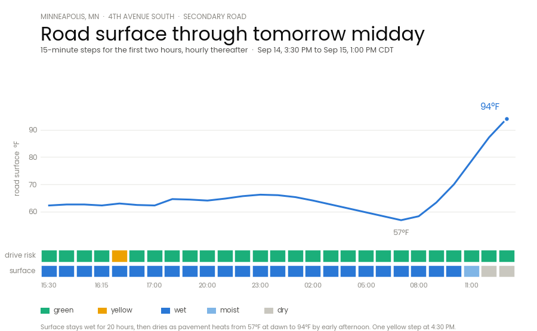Click the last dry surface square
This screenshot has width=537, height=331.
point(507,271)
